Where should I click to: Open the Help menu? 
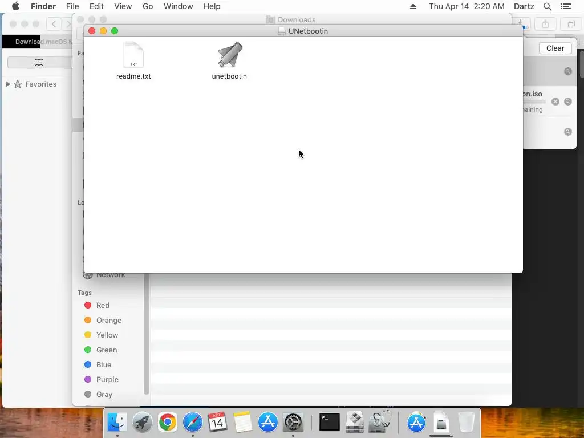(212, 6)
